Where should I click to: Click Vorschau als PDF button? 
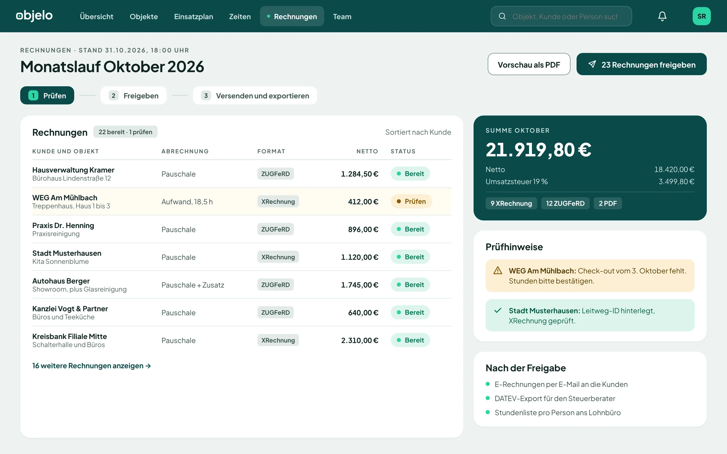529,64
